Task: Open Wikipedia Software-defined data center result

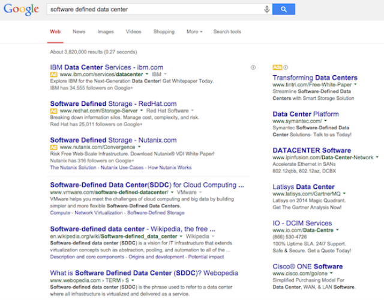Action: 133,229
